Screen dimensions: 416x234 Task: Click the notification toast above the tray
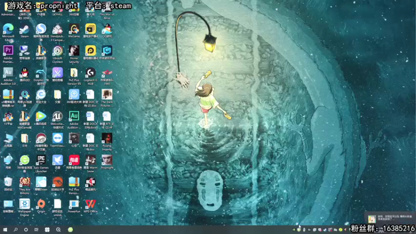tap(390, 218)
